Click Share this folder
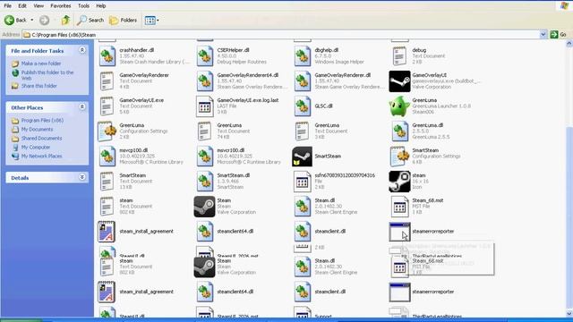Screen dimensions: 573x322 [x=38, y=86]
